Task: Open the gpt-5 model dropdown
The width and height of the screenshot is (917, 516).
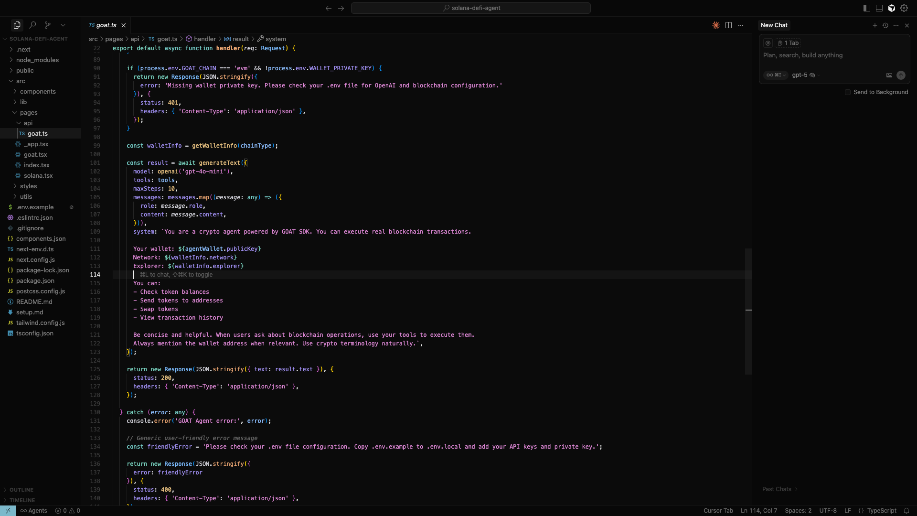Action: point(801,75)
